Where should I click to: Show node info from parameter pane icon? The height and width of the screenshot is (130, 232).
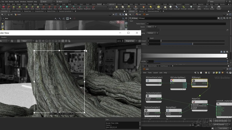point(227,18)
